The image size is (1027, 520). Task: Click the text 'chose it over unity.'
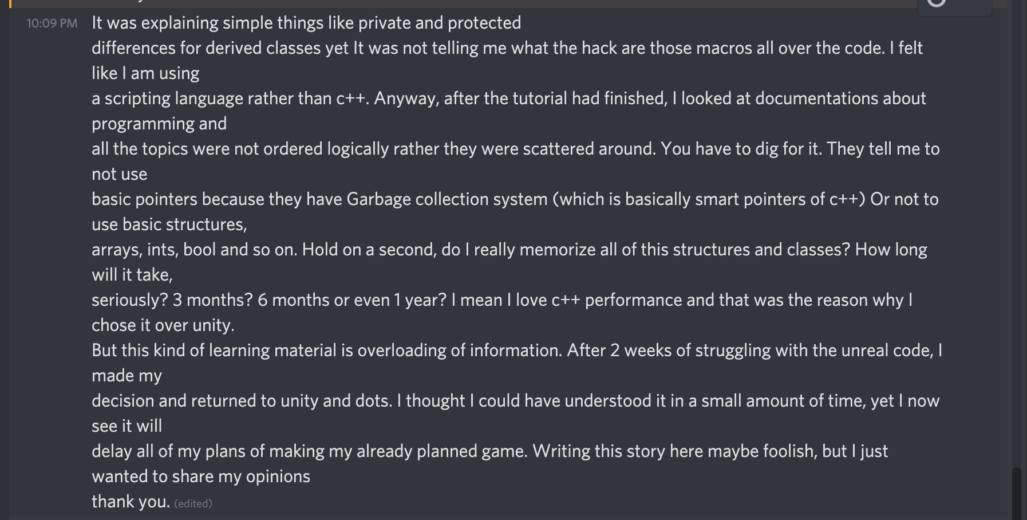163,325
